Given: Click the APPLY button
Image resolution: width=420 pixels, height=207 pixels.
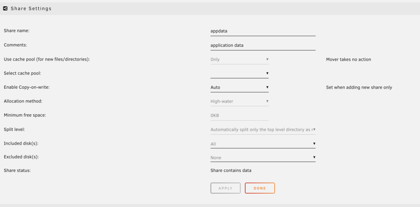Looking at the screenshot, I should click(x=226, y=188).
